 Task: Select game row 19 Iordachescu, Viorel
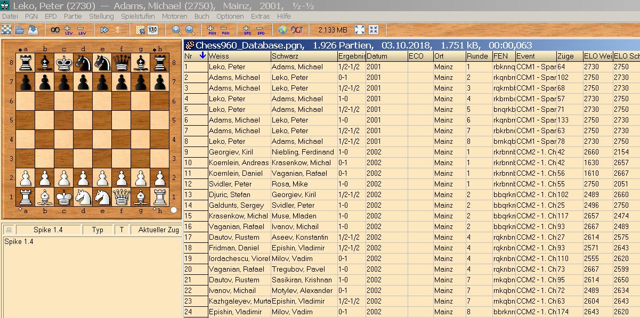[x=411, y=258]
